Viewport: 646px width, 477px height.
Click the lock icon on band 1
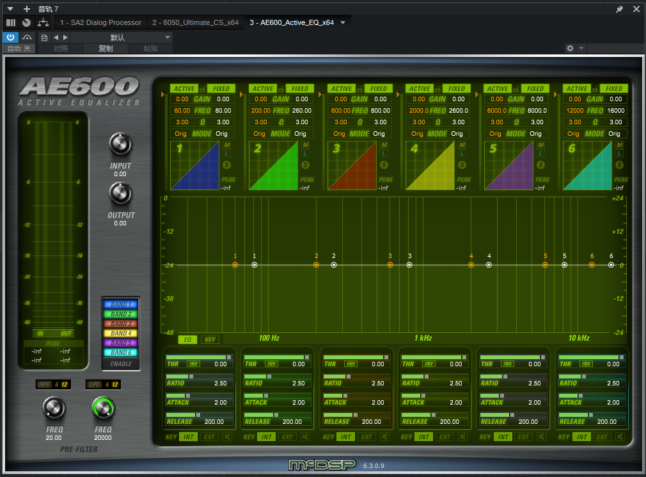pyautogui.click(x=203, y=88)
